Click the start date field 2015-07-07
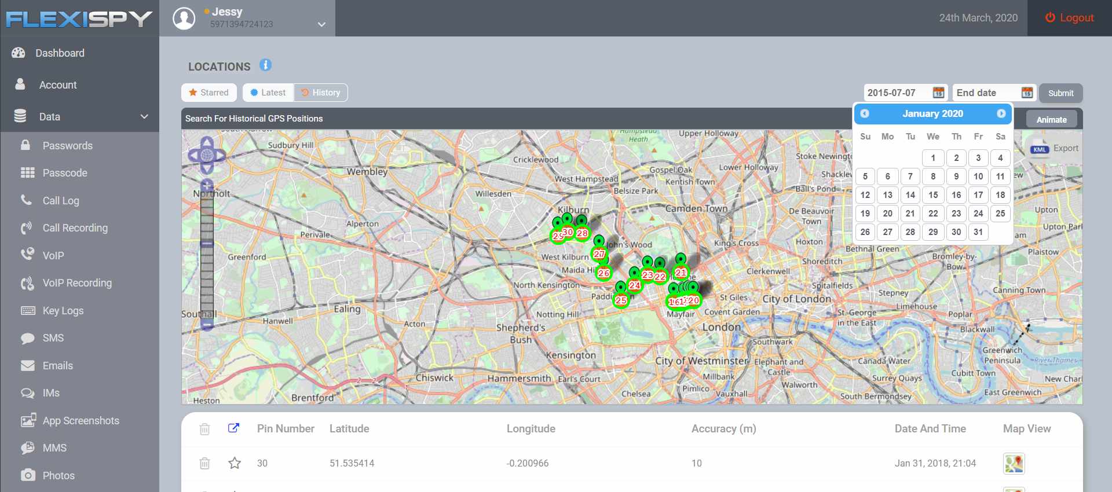Viewport: 1112px width, 492px height. [x=897, y=93]
